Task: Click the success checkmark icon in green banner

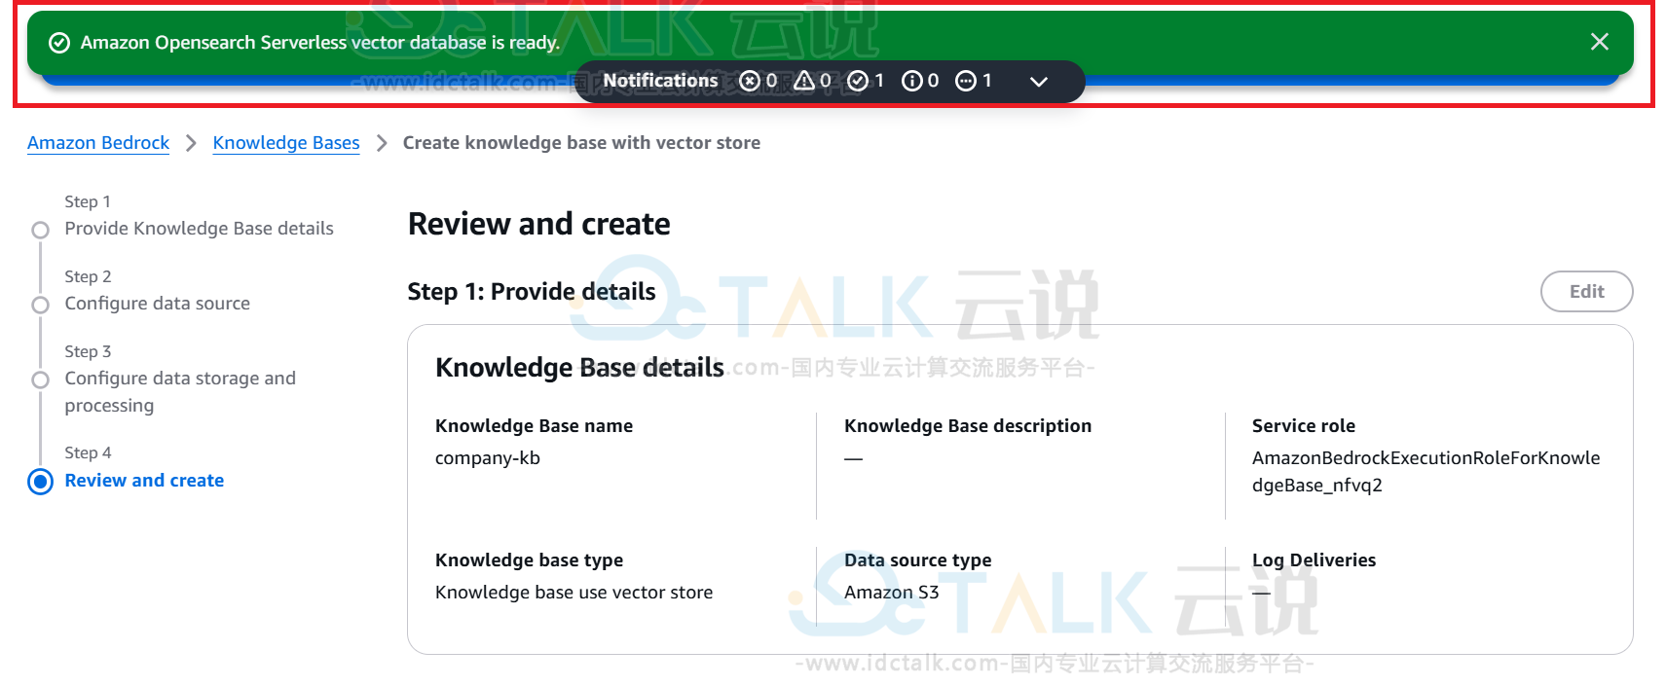Action: [x=59, y=43]
